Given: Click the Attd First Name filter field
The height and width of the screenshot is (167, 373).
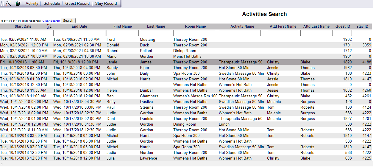Looking at the screenshot, I should coord(283,33).
